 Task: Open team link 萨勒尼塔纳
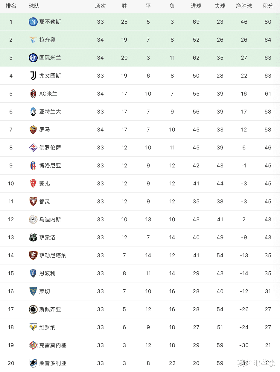53,255
